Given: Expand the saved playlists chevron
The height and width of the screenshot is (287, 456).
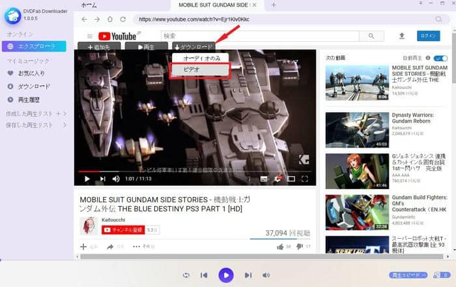Looking at the screenshot, I should tap(65, 125).
